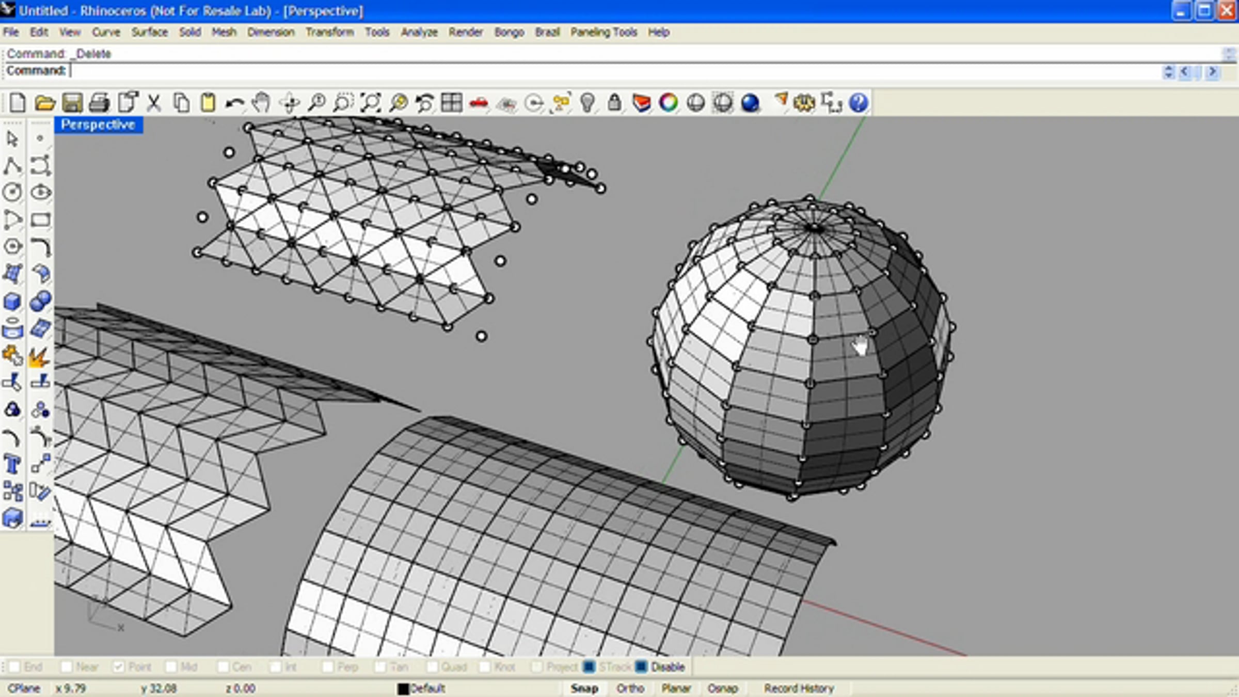Enable the Int object snap checkbox

pos(276,667)
